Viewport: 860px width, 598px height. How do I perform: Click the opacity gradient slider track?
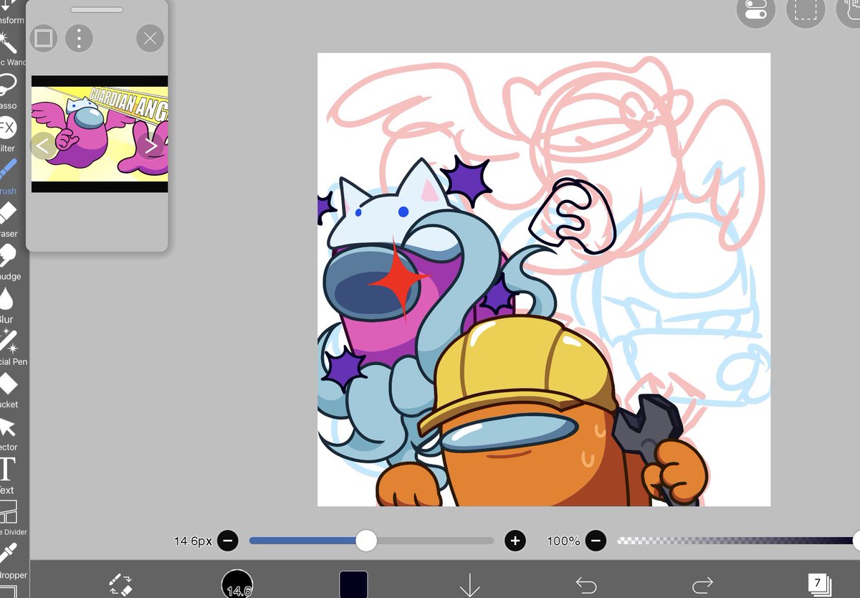click(x=737, y=541)
